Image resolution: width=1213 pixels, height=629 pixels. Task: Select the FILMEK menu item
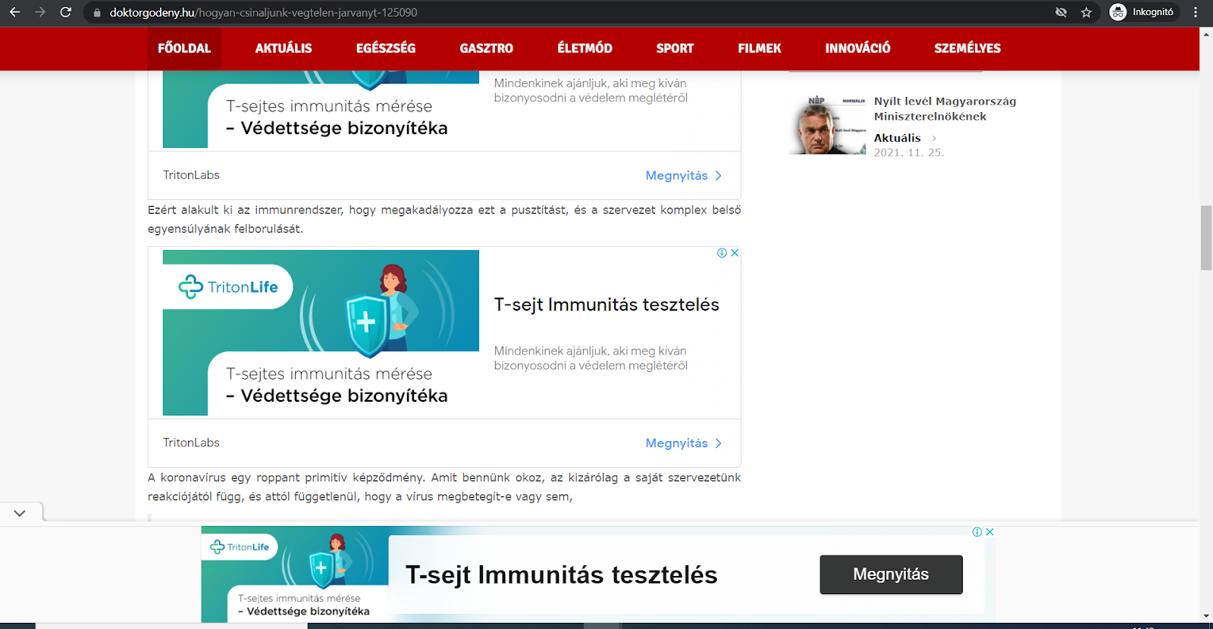pos(760,49)
